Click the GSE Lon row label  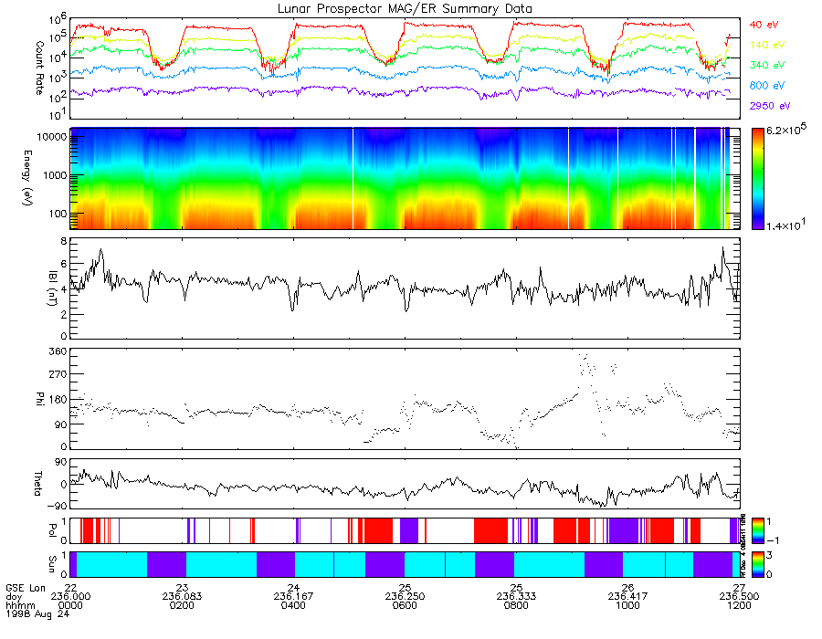26,588
